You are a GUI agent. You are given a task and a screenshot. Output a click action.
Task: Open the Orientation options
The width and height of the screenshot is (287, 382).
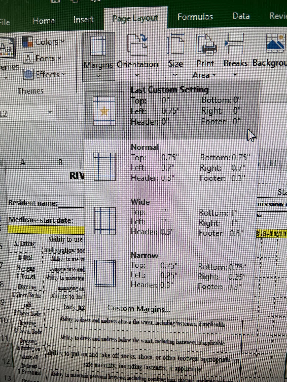pos(137,56)
